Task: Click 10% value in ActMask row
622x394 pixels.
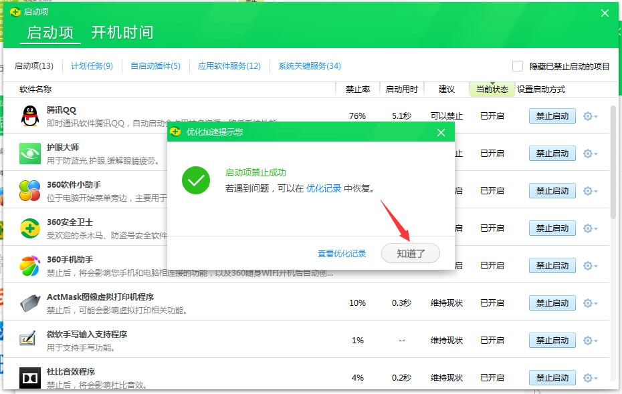Action: click(357, 303)
